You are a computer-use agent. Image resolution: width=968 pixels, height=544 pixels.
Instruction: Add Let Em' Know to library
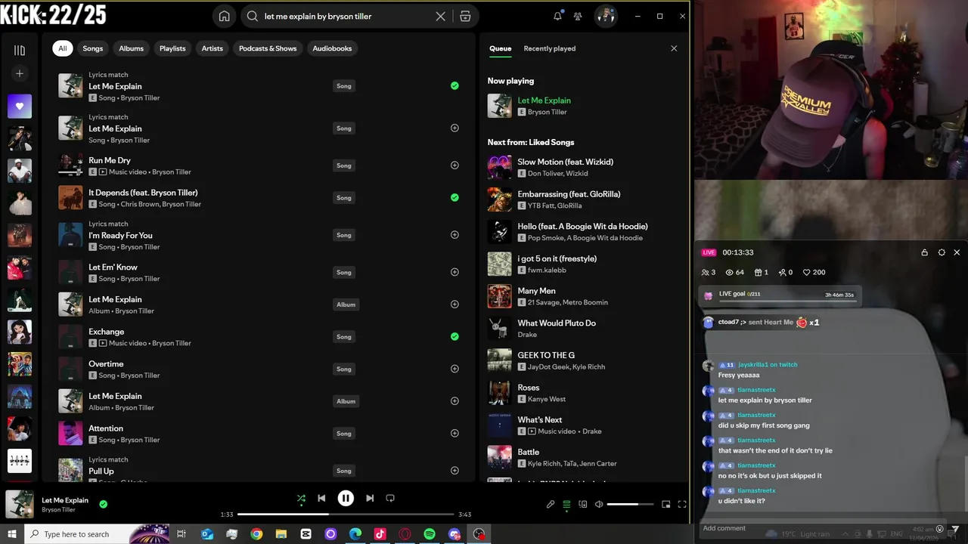(x=455, y=272)
